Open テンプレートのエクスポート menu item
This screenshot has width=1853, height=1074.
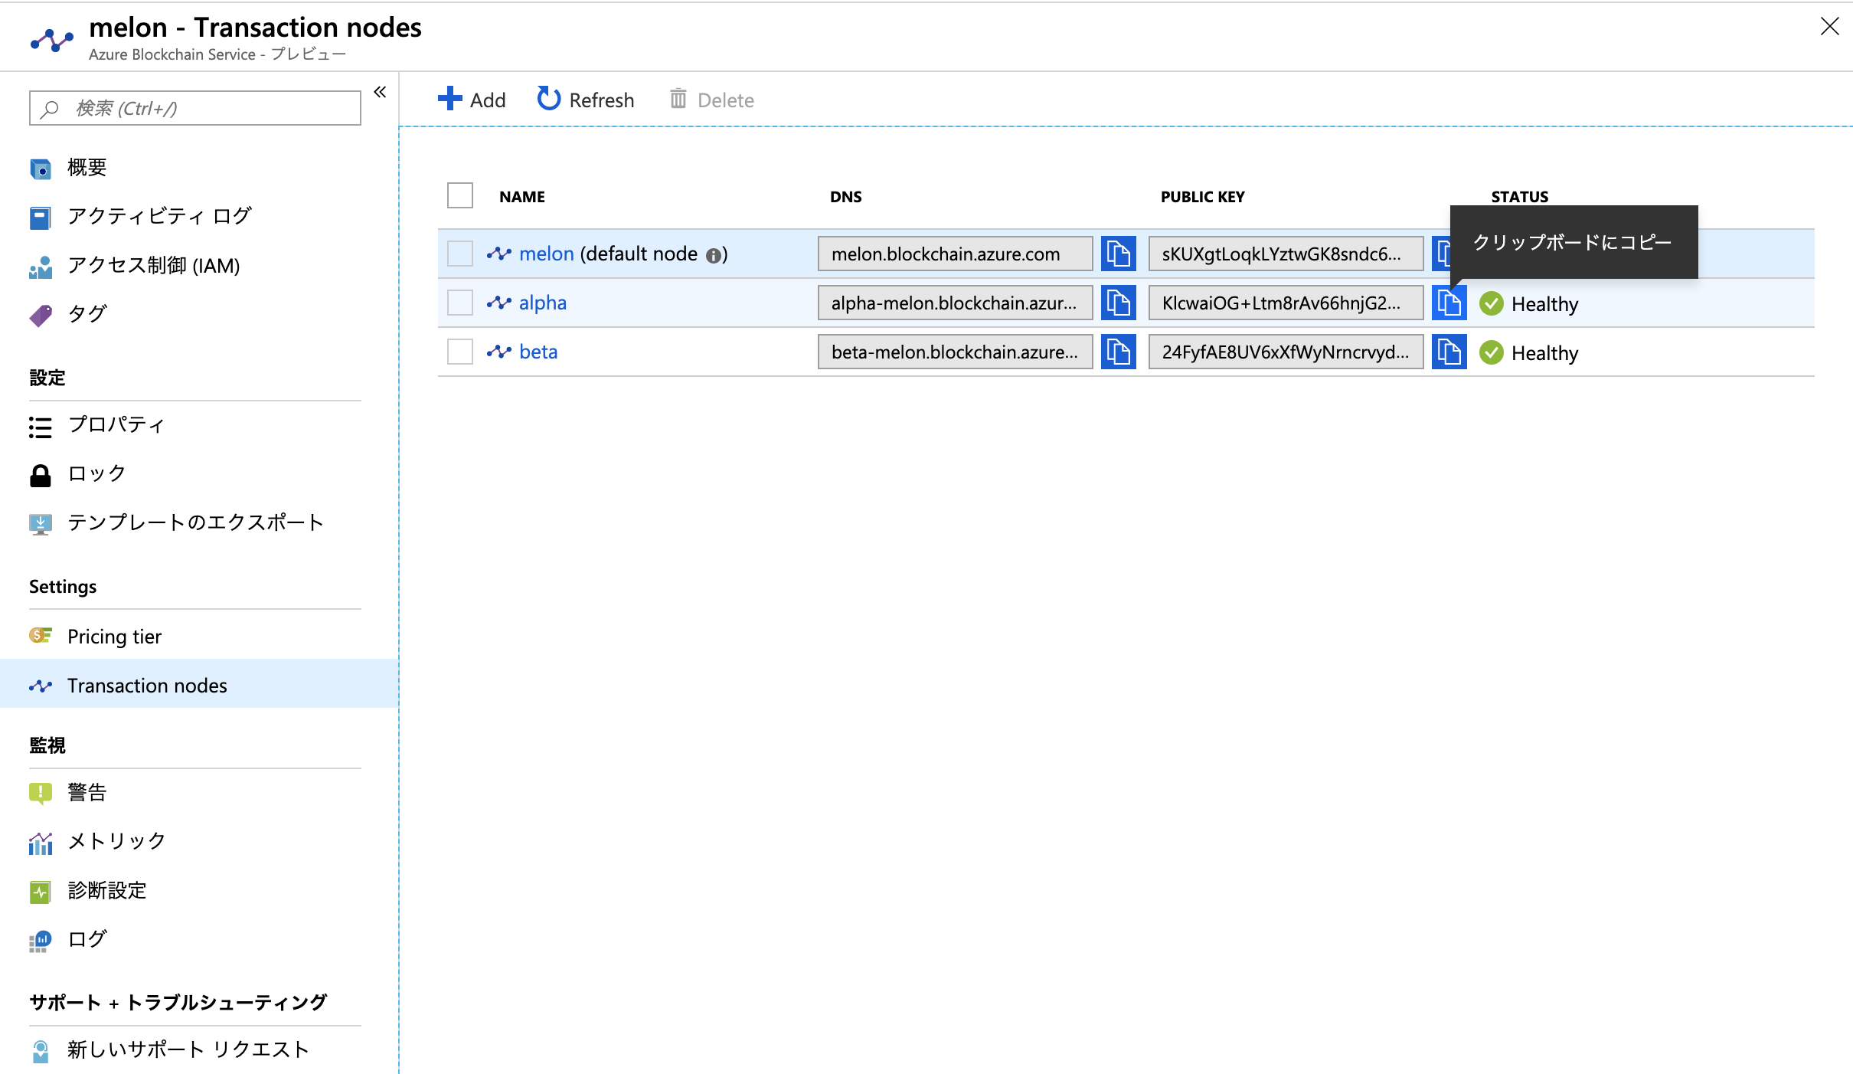(199, 523)
